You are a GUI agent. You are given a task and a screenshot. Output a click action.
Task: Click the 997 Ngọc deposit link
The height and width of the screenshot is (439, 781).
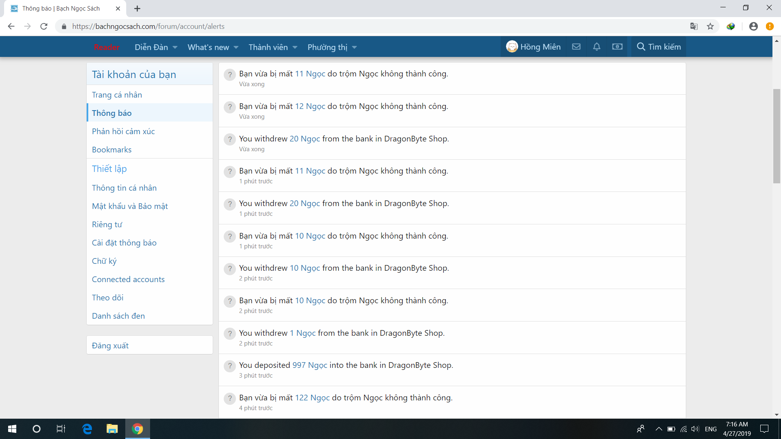(x=310, y=365)
